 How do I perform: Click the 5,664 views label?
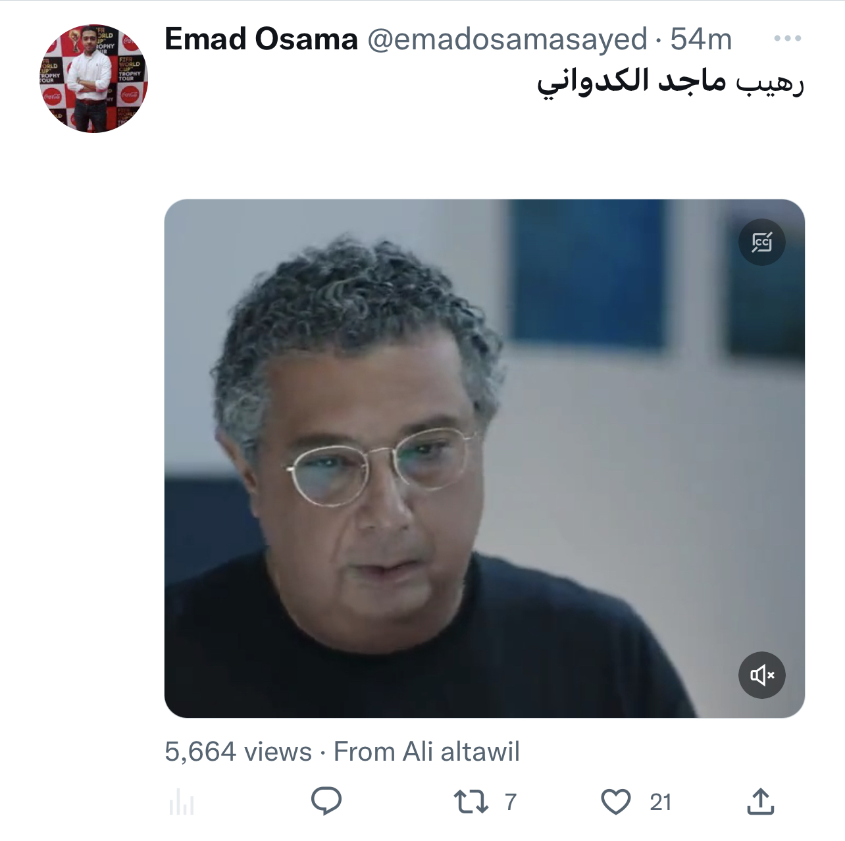point(238,752)
